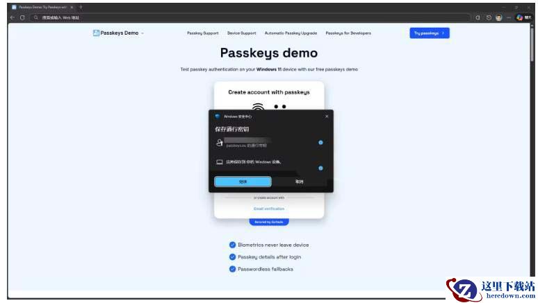
Task: Click the browser profile avatar icon
Action: click(498, 17)
